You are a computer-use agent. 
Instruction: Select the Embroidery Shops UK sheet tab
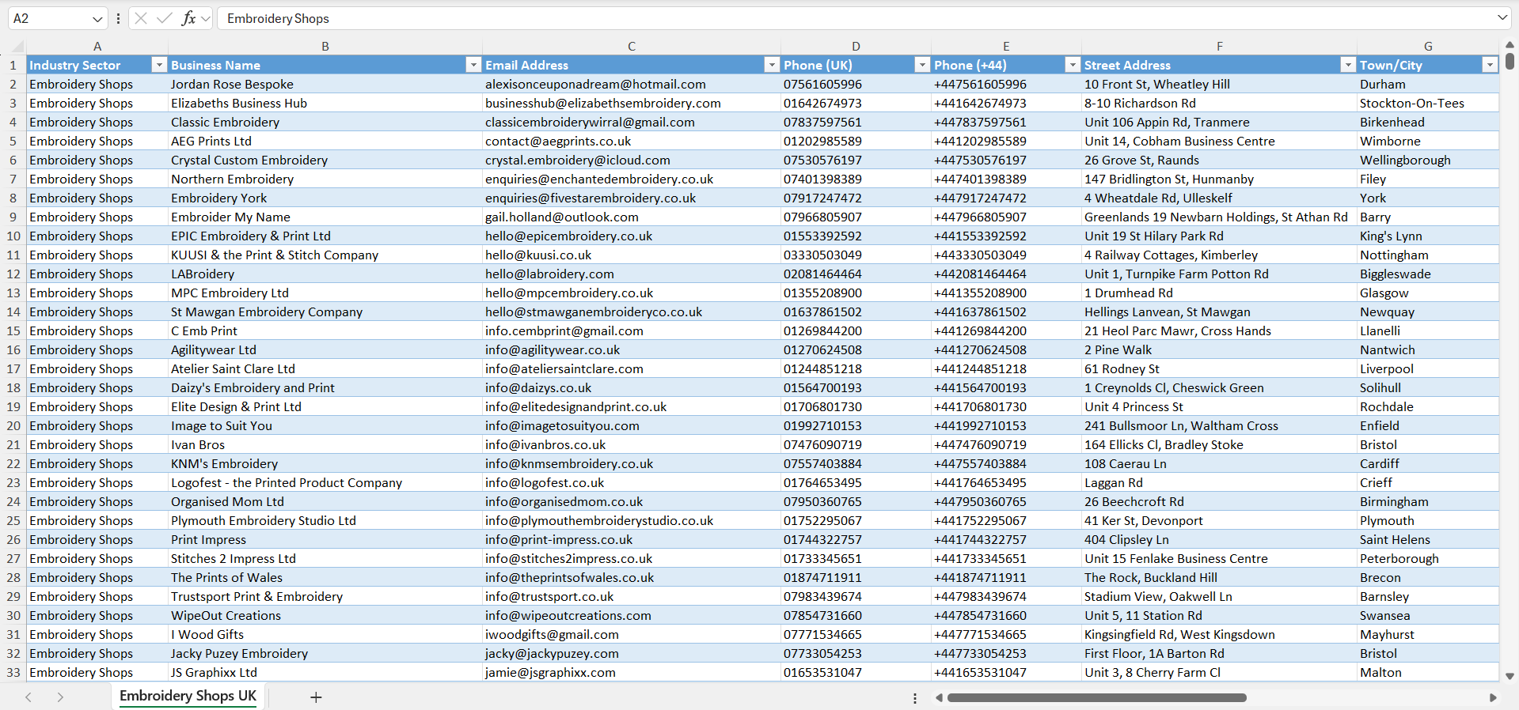[188, 696]
